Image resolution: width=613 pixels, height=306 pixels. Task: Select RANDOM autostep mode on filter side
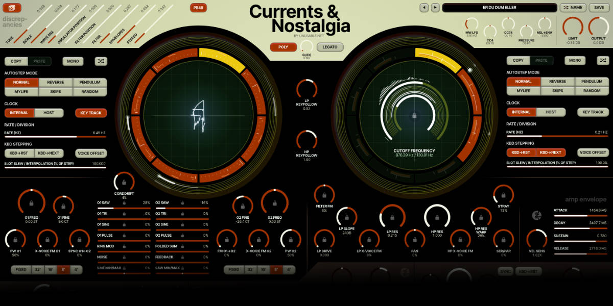pos(592,91)
